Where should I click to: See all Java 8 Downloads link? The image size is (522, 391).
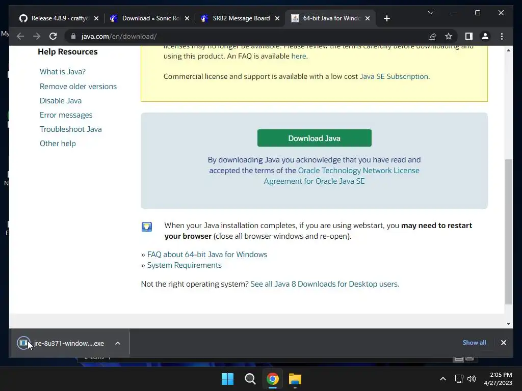(x=325, y=284)
